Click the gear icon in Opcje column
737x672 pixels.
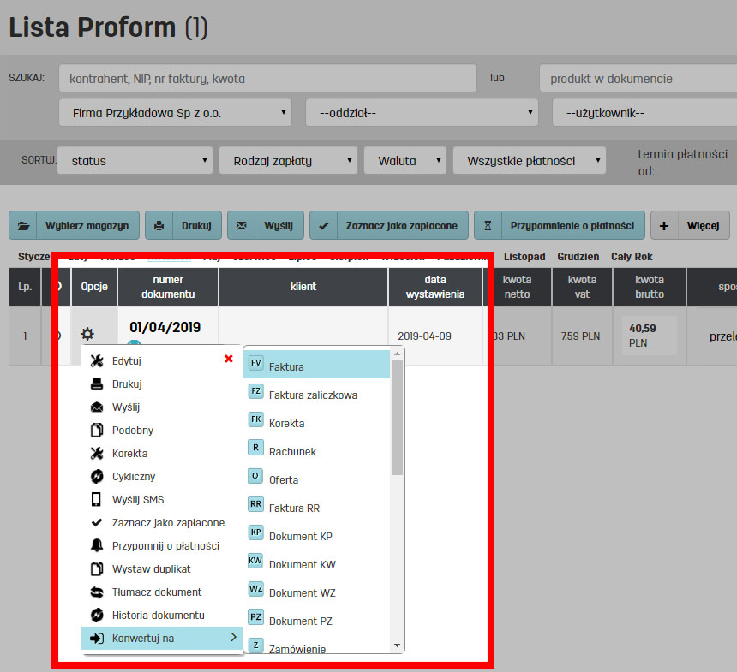click(x=87, y=335)
